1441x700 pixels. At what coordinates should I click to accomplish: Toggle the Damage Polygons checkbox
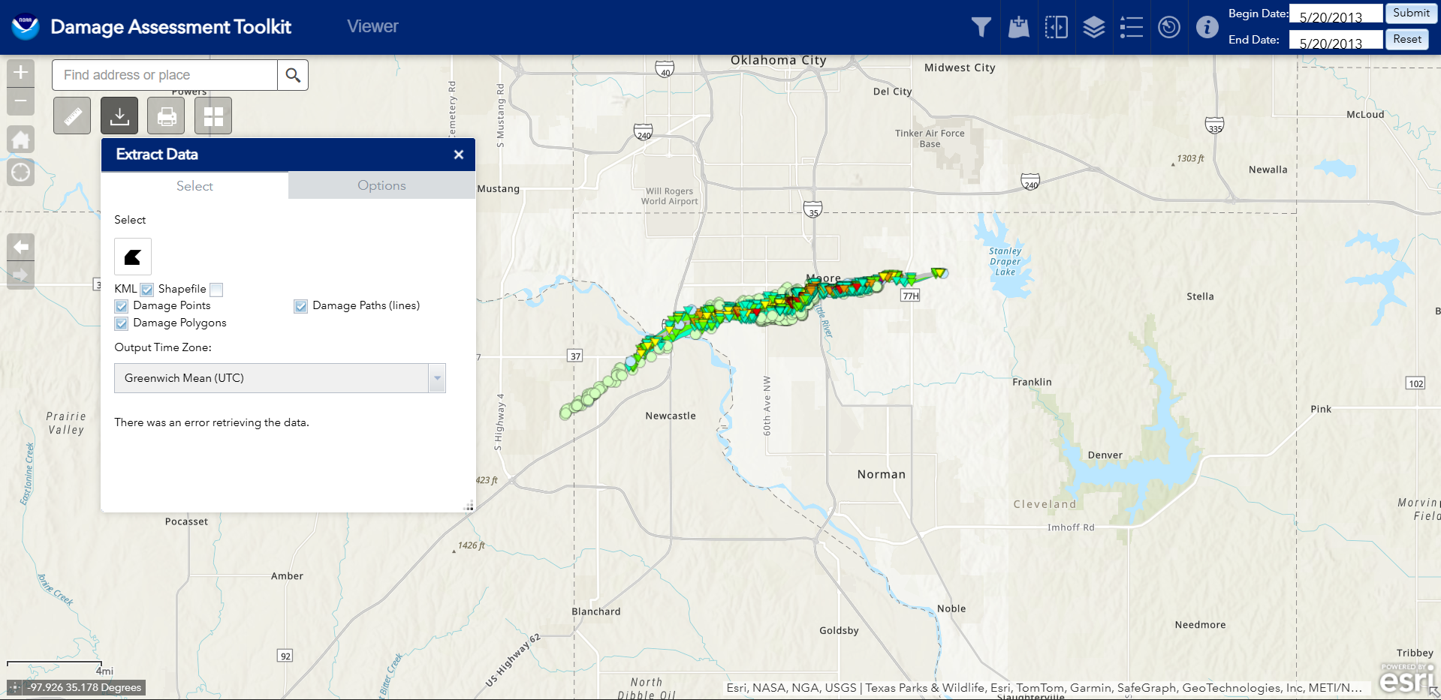tap(122, 323)
